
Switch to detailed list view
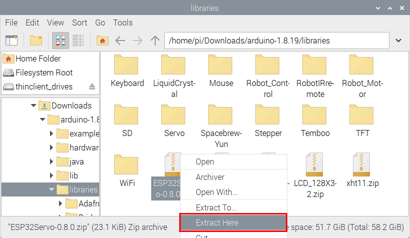tap(78, 40)
